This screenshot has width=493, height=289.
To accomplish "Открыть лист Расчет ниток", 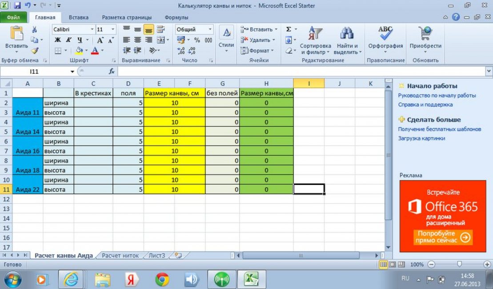I will pyautogui.click(x=120, y=256).
